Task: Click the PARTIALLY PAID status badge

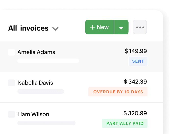Action: 125,123
